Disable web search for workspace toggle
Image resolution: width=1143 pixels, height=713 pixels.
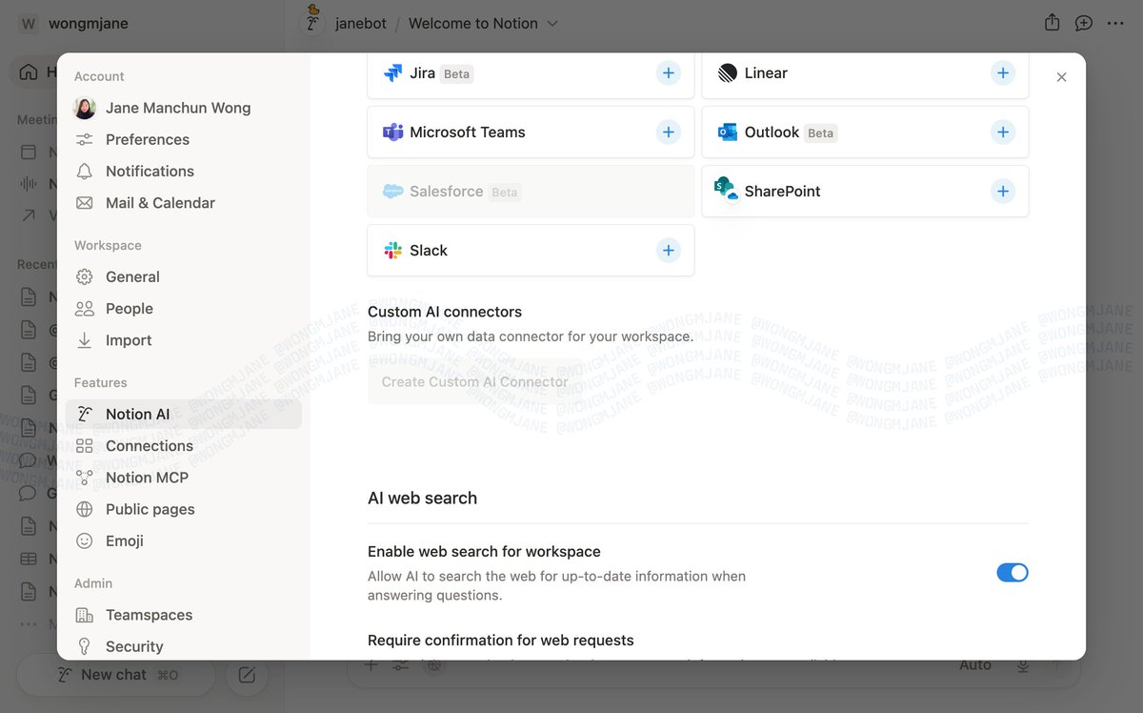click(x=1013, y=573)
